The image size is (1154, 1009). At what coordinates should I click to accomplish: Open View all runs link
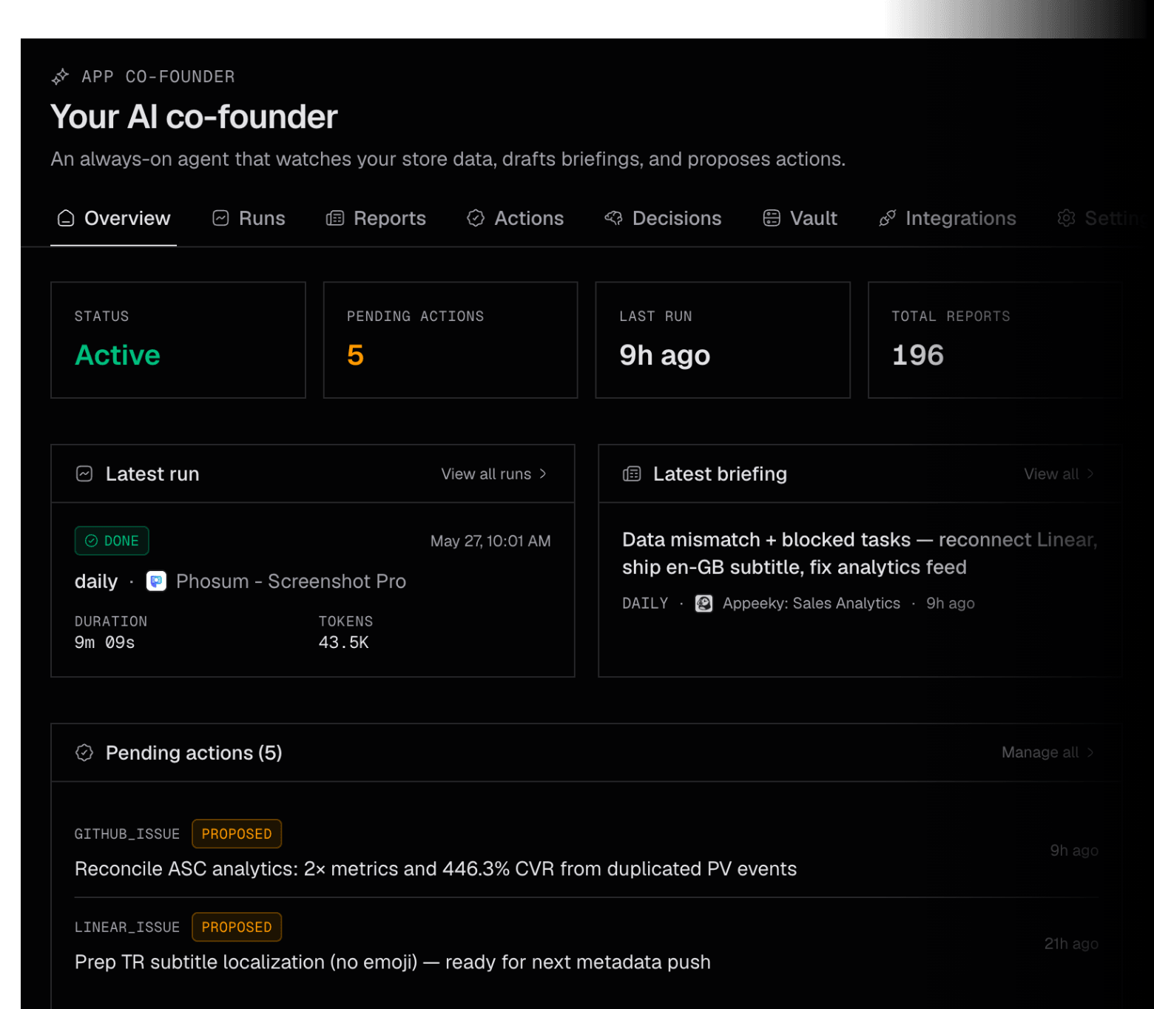tap(494, 474)
